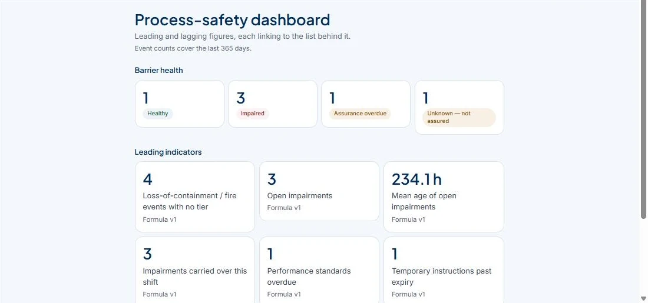Screen dimensions: 648x303
Task: Open the Healthy barriers card
Action: click(179, 104)
